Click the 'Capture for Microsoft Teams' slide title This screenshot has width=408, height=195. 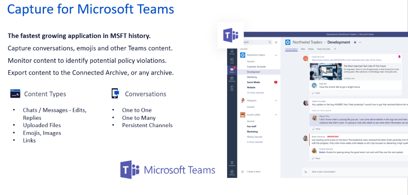(x=91, y=9)
